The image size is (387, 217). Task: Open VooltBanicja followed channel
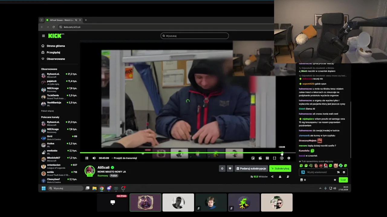(x=59, y=104)
